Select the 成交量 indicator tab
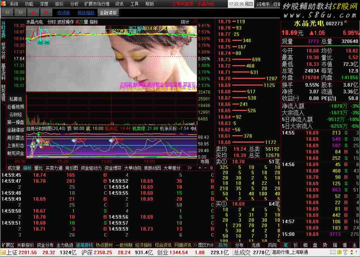 [x=14, y=168]
